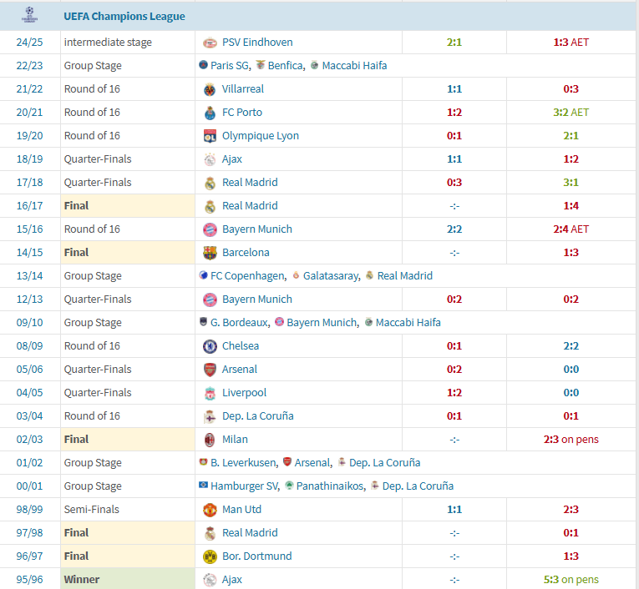
Task: Open the 2:3 result vs Man Utd
Action: (571, 509)
